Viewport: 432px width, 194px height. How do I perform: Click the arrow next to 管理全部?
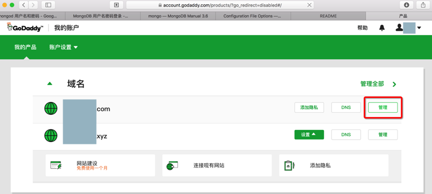point(395,84)
